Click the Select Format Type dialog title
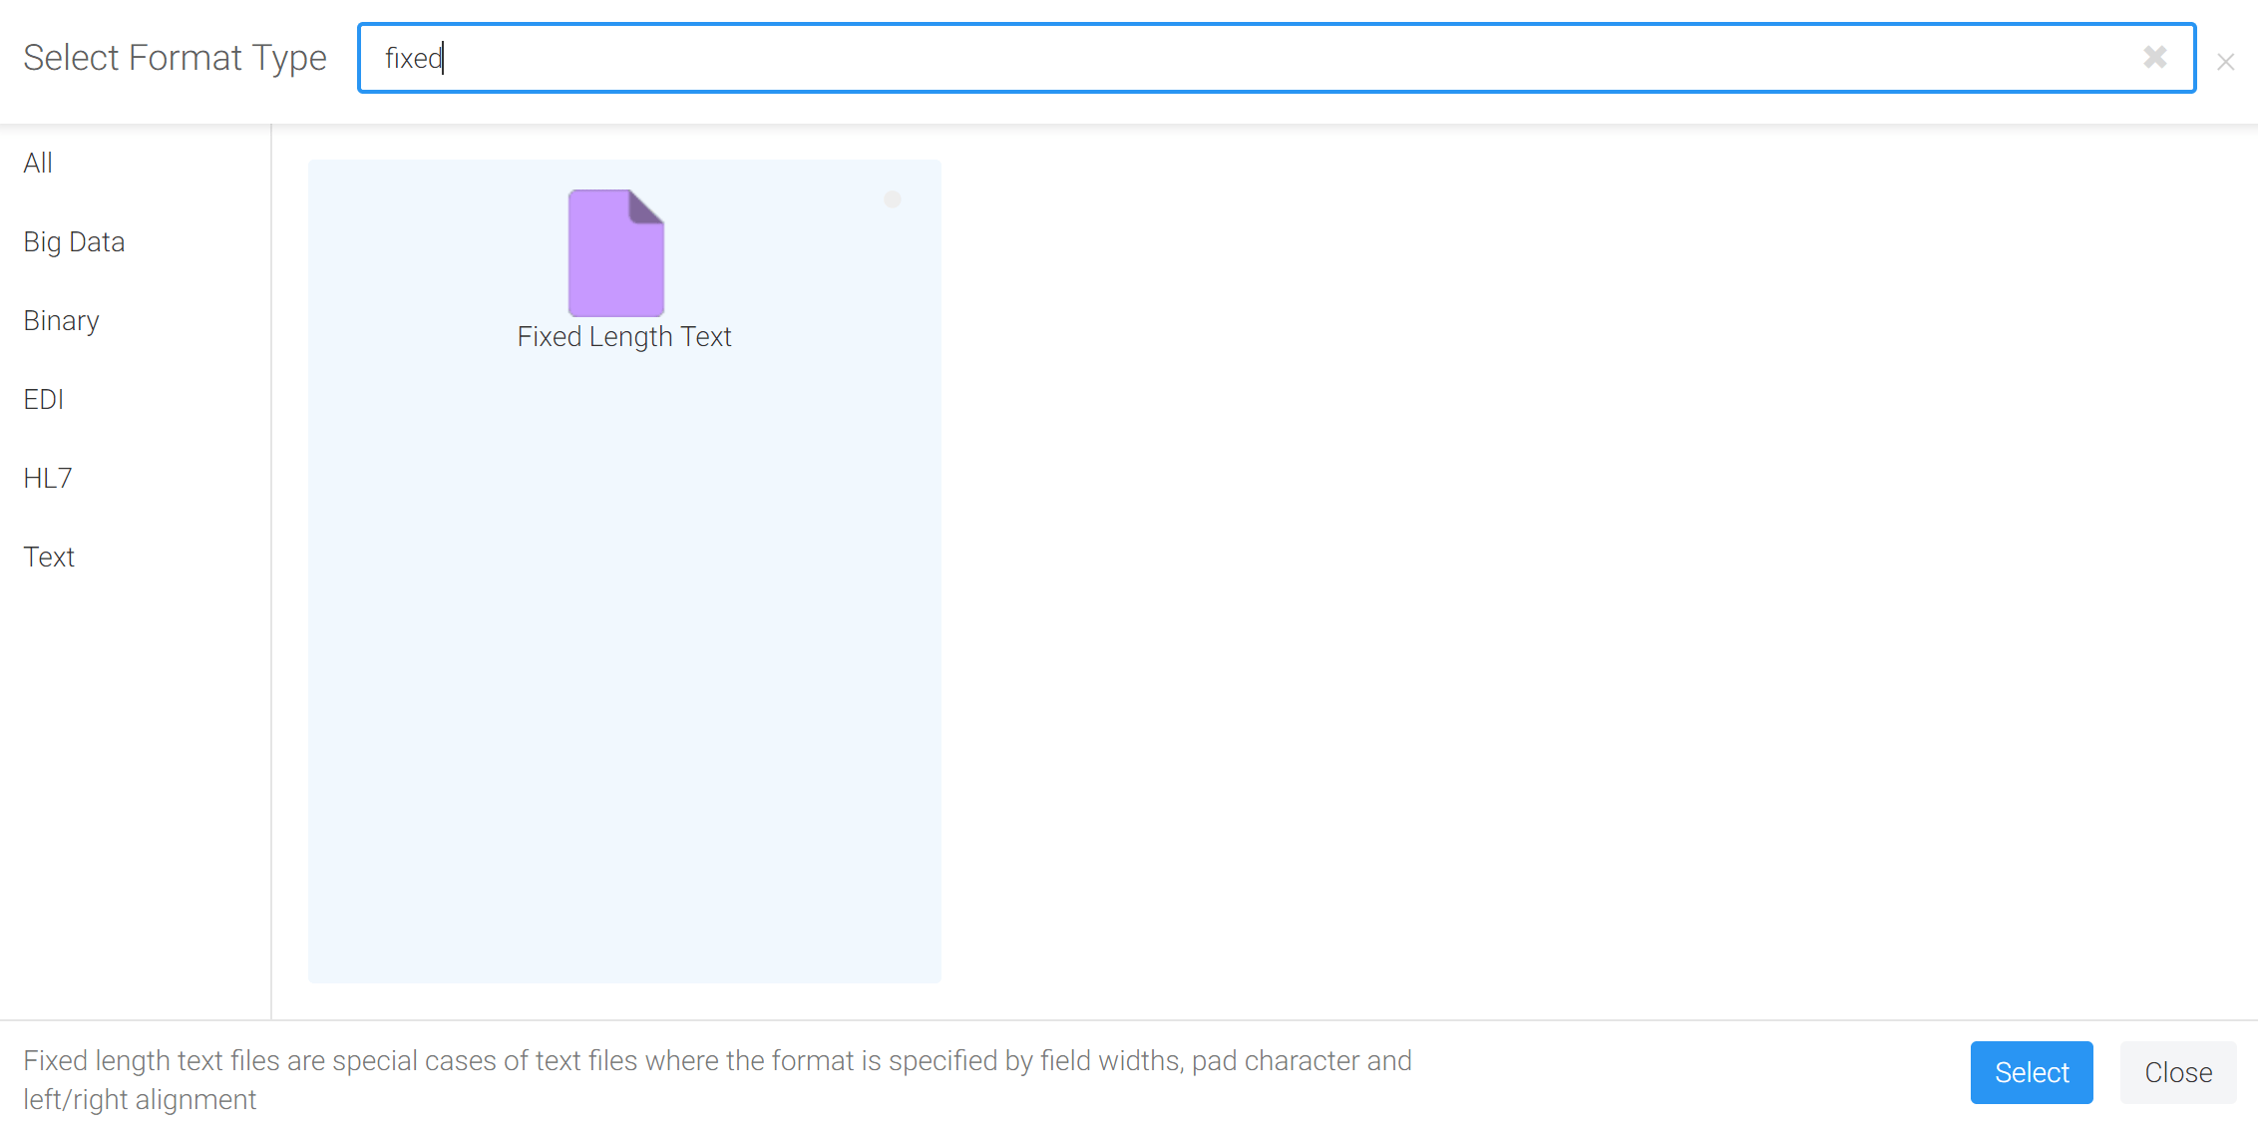This screenshot has height=1131, width=2258. pos(176,58)
